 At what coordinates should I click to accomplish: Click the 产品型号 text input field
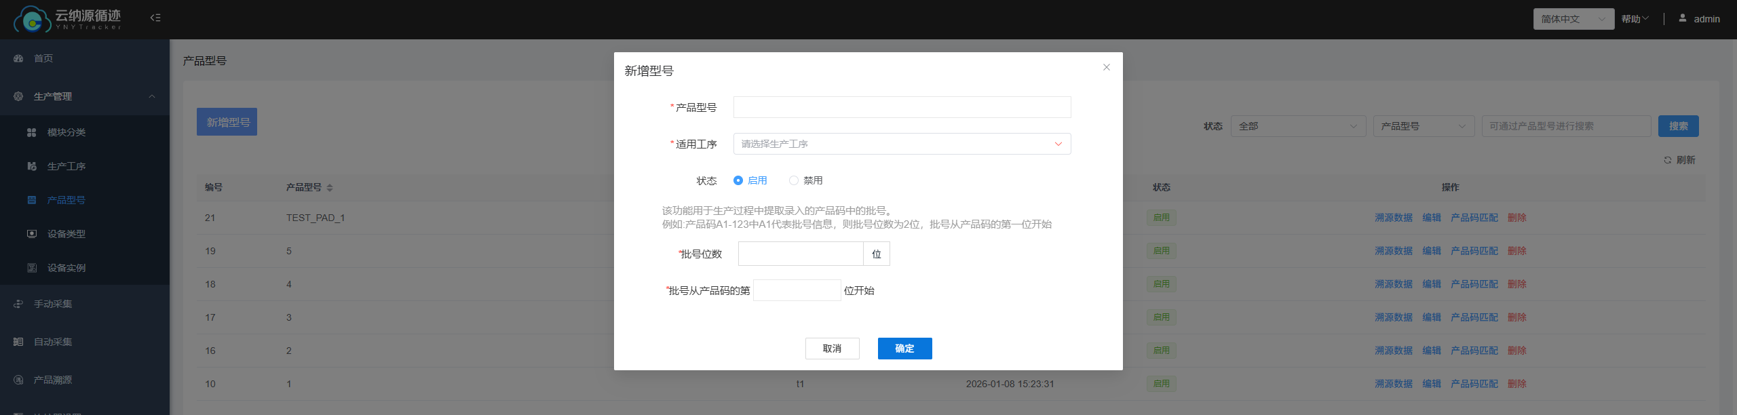tap(902, 107)
